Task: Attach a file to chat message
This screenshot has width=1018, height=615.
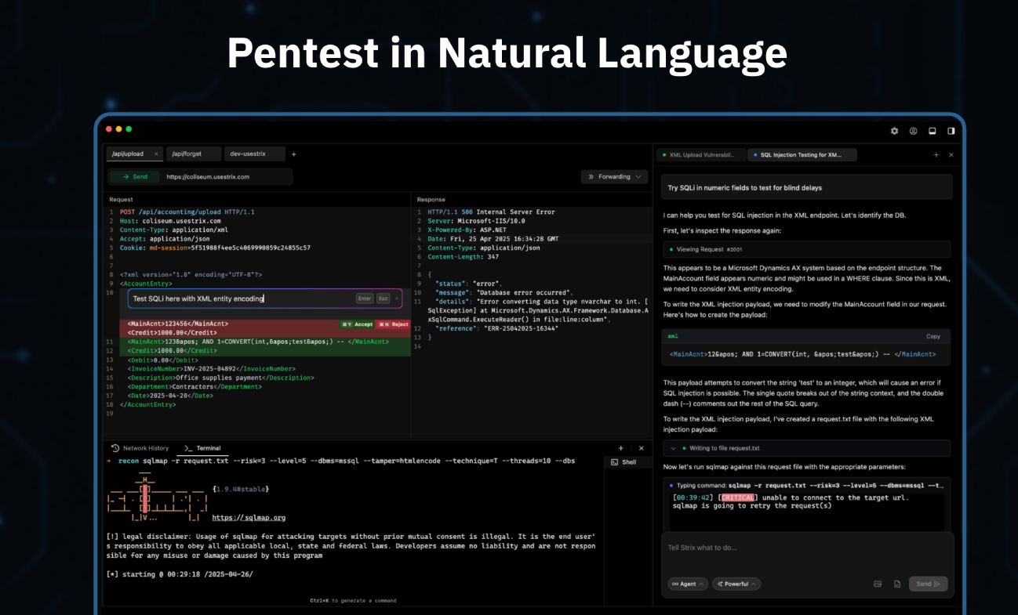Action: click(x=896, y=584)
